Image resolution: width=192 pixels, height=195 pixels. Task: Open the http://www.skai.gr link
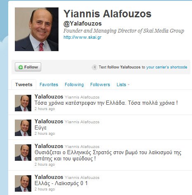tap(82, 37)
